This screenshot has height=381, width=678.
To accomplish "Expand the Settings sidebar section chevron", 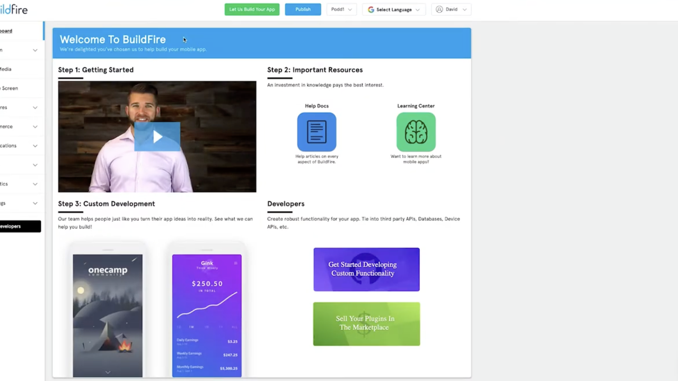I will coord(35,203).
